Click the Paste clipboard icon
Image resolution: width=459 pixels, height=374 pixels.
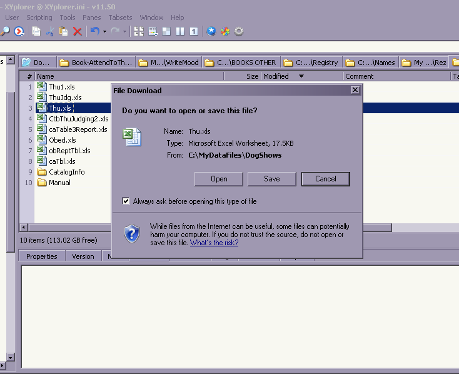click(63, 31)
